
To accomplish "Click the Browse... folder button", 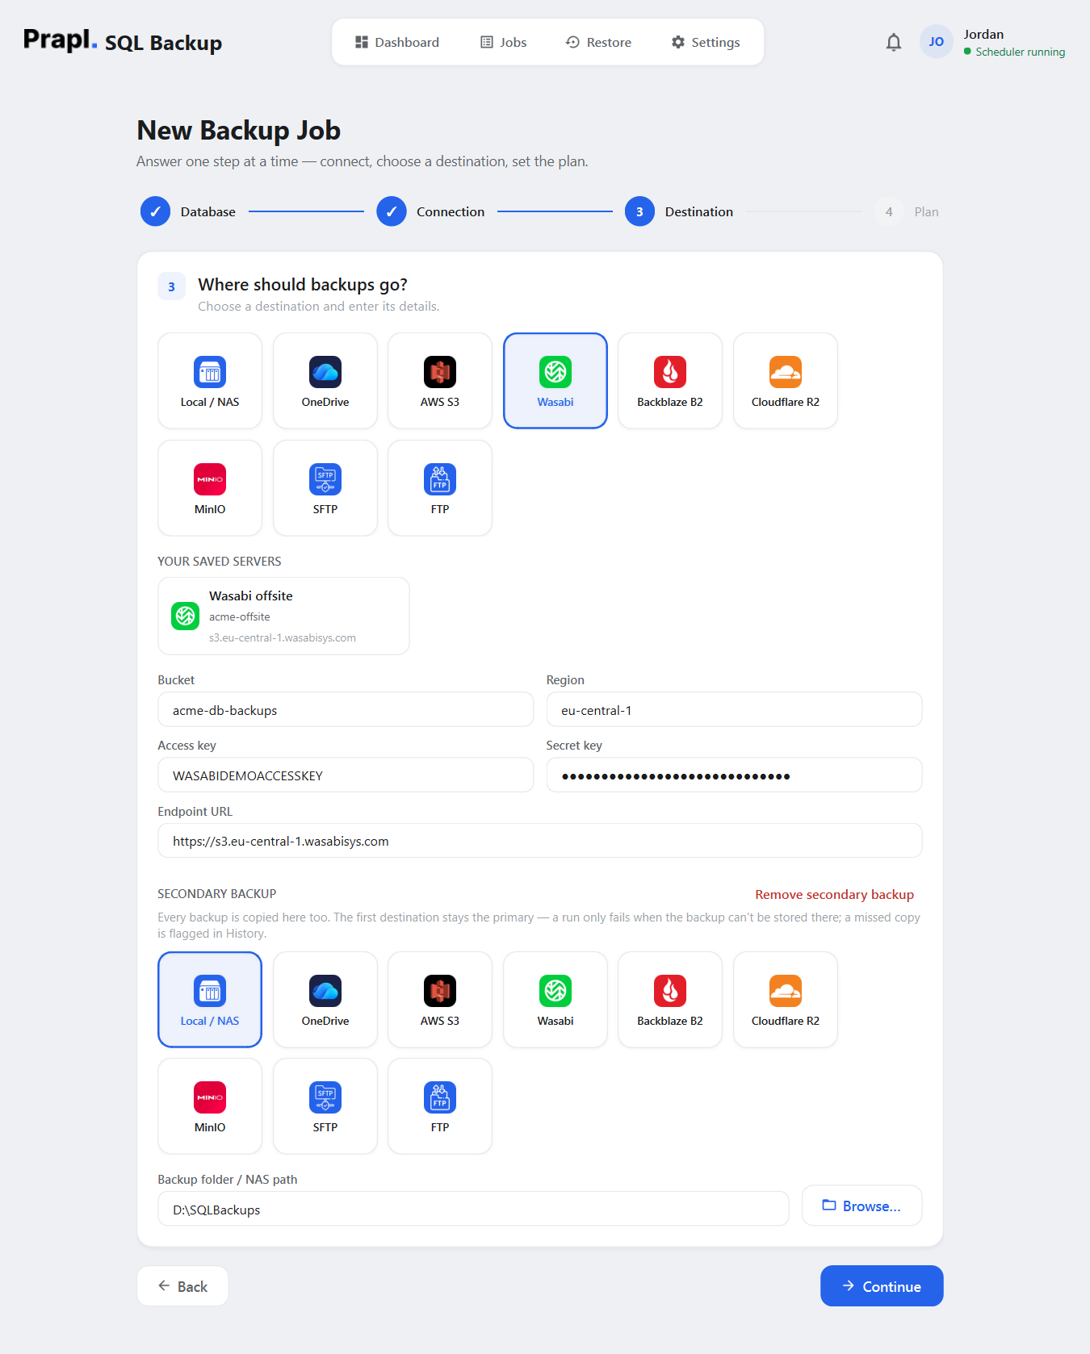I will click(862, 1206).
